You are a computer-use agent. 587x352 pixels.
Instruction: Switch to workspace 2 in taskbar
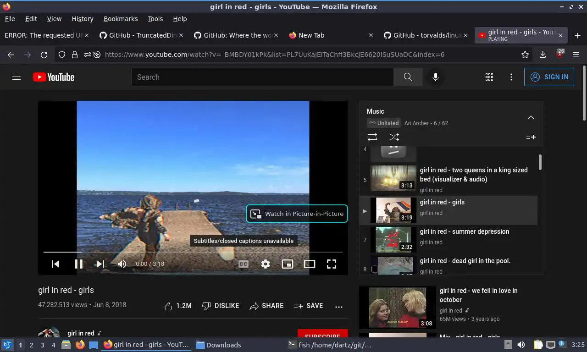[x=31, y=345]
